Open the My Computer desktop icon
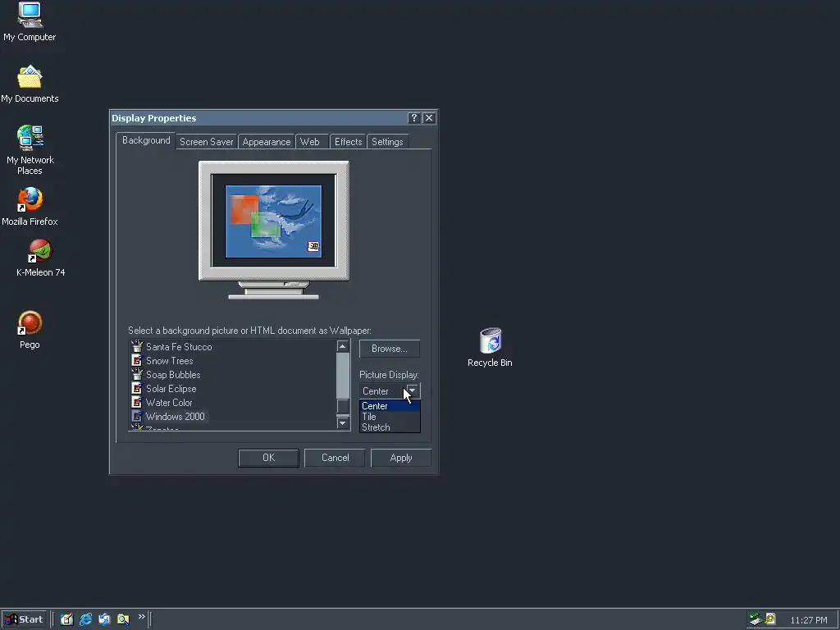Screen dimensions: 840x630 30,15
